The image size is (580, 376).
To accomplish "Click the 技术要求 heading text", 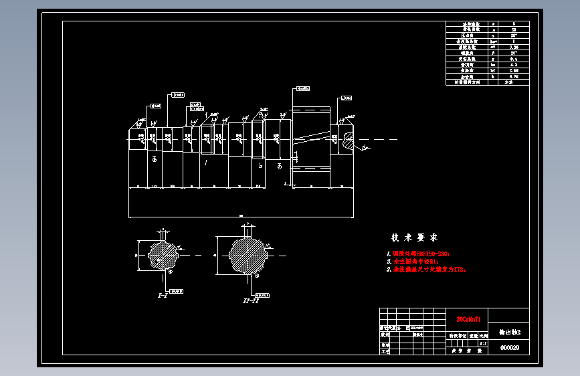I will tap(414, 238).
